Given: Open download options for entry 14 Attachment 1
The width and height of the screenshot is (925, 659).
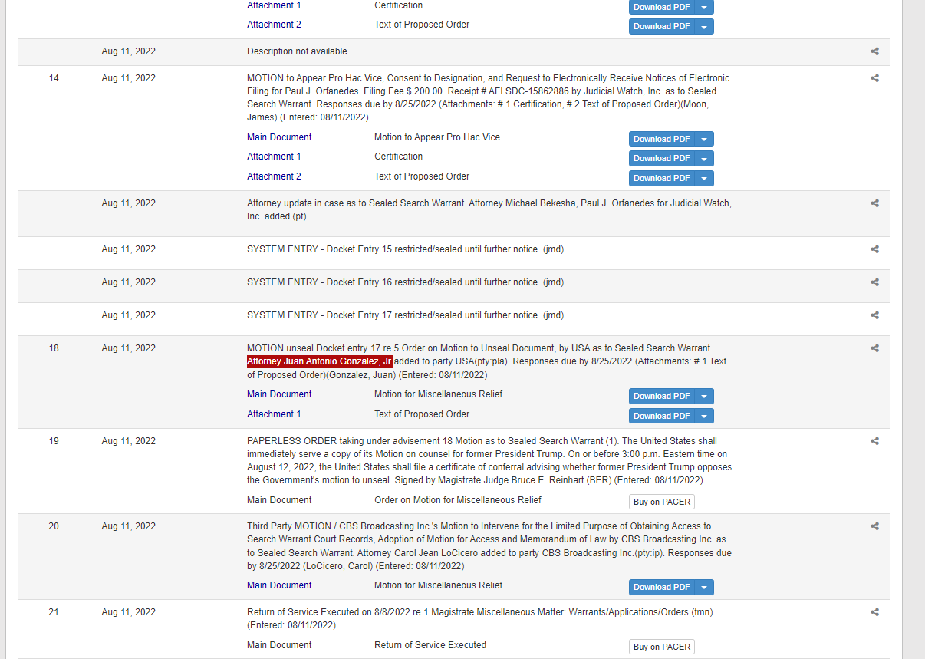Looking at the screenshot, I should click(x=705, y=158).
